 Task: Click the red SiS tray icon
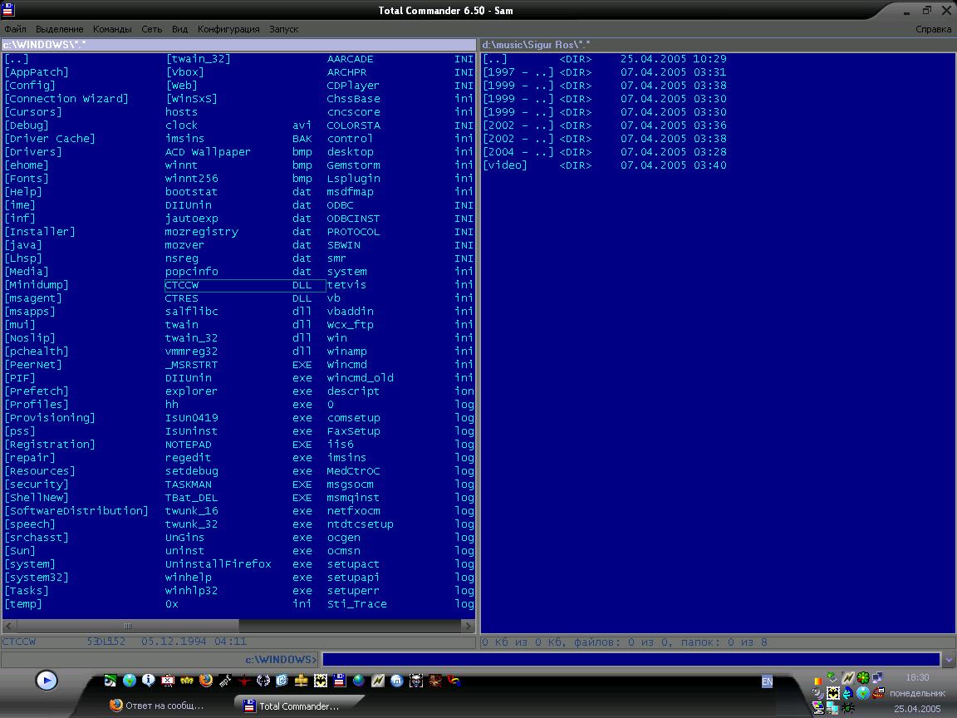coord(878,693)
